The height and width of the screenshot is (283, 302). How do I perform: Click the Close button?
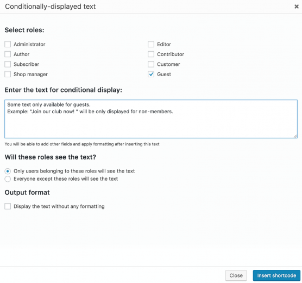click(x=236, y=275)
